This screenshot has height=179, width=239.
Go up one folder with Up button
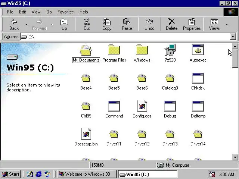coord(64,25)
